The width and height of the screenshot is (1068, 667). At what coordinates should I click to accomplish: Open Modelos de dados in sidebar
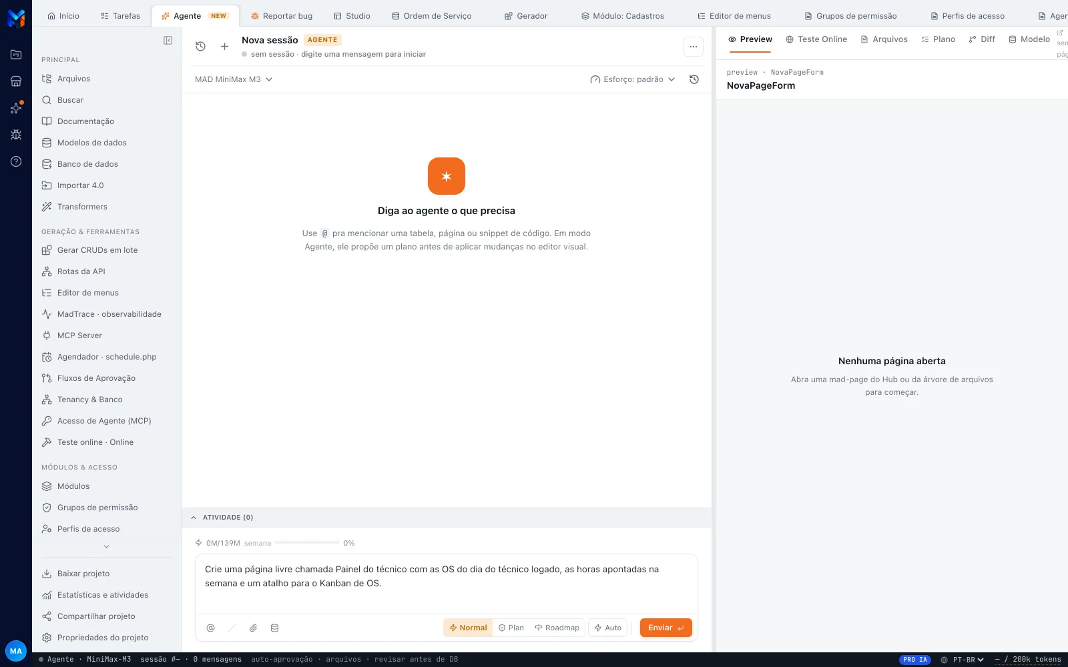pos(107,143)
